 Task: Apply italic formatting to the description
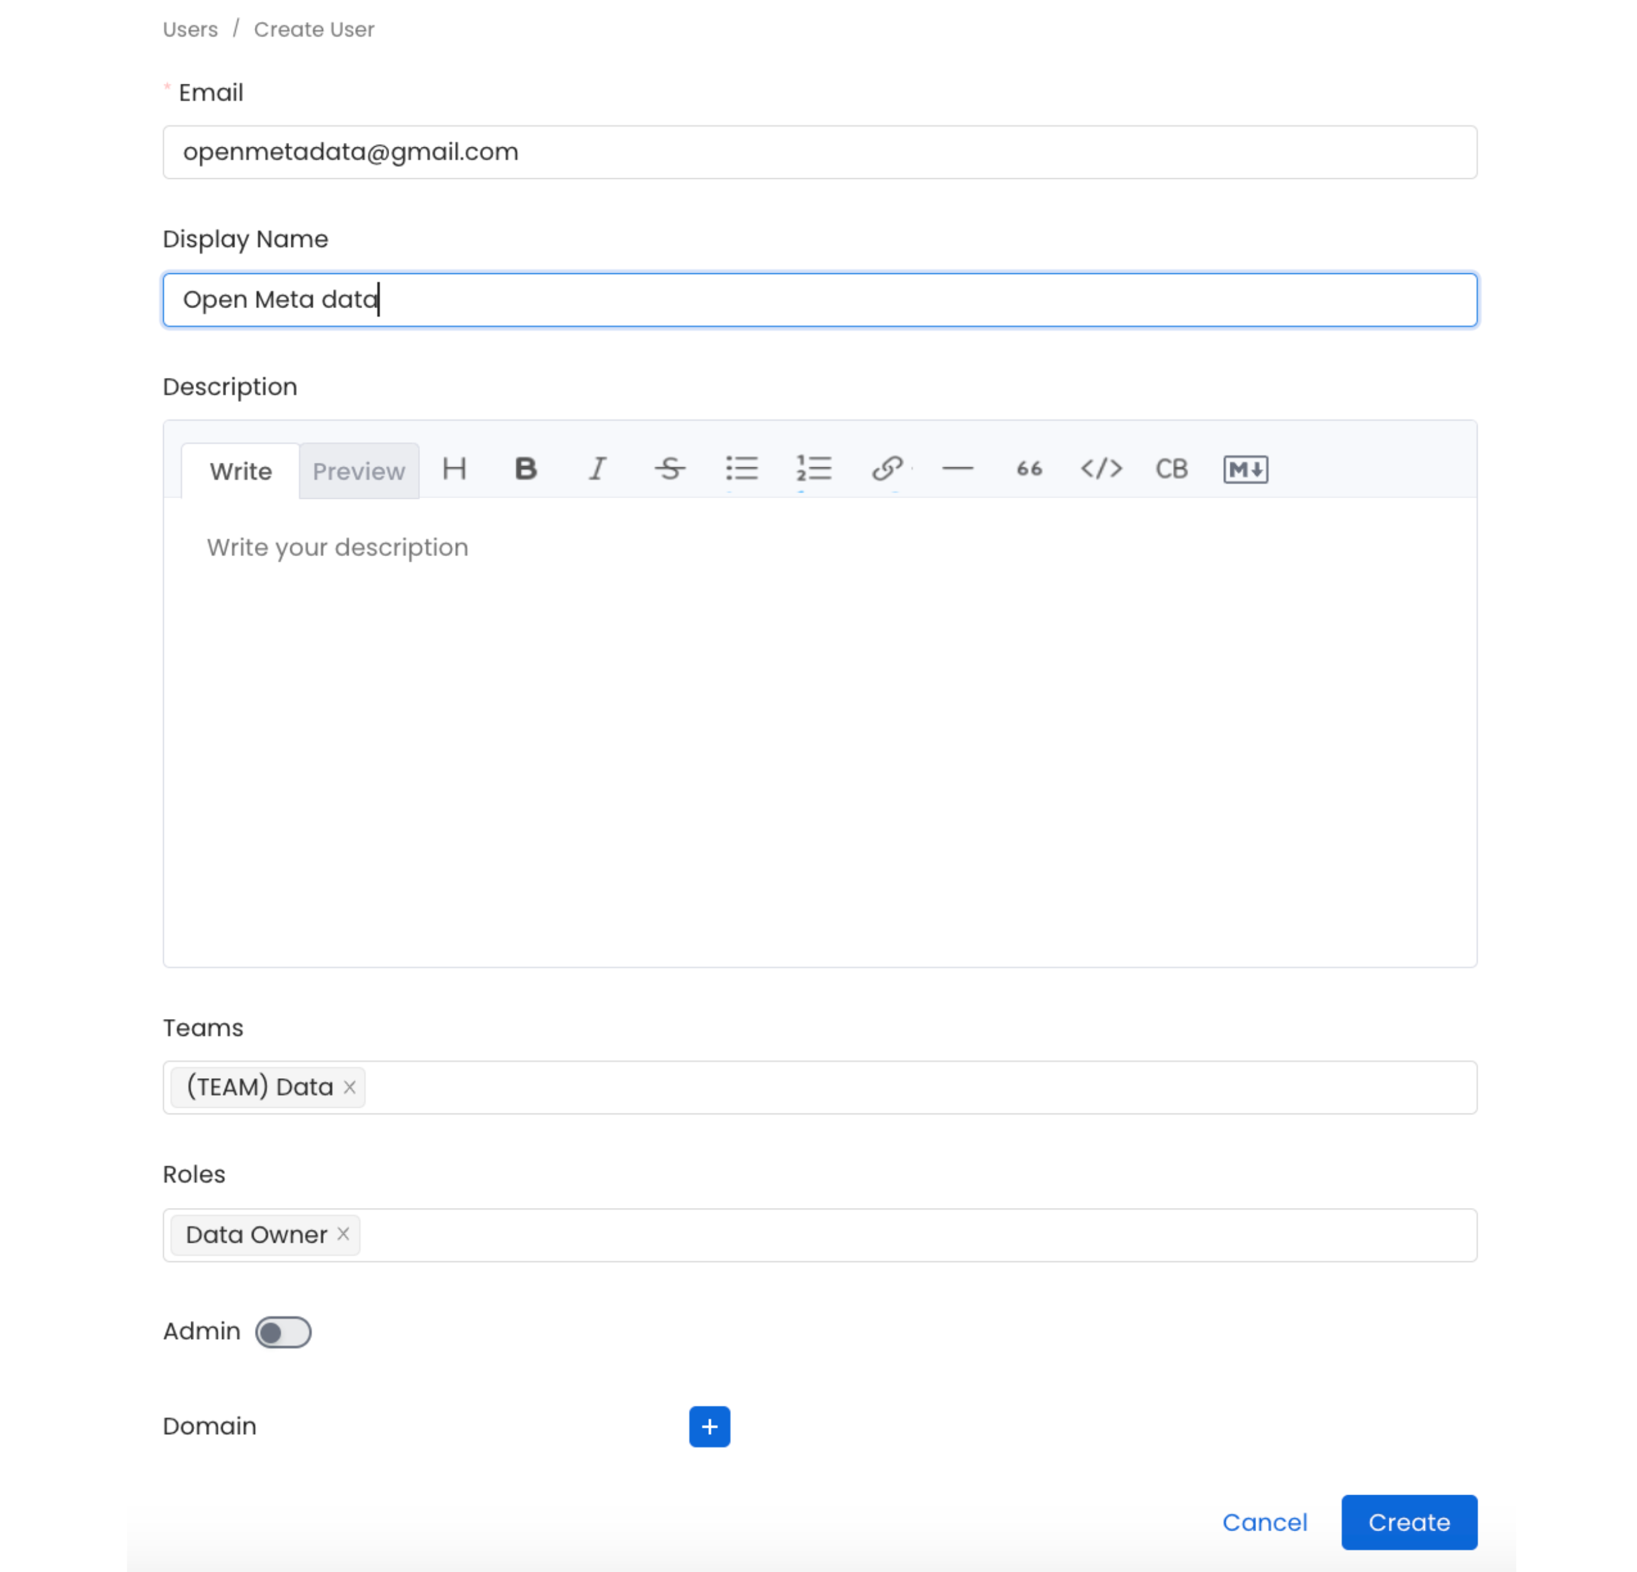597,469
